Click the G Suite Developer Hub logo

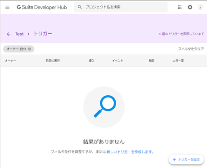click(x=42, y=7)
